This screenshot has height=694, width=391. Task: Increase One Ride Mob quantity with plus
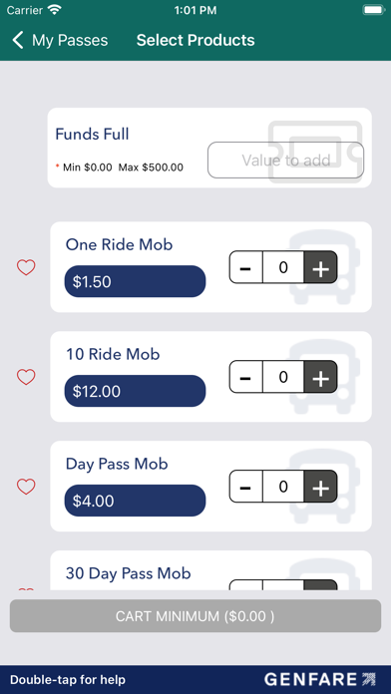tap(320, 267)
